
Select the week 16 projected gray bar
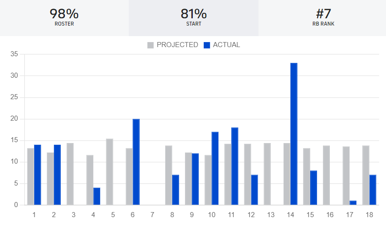pyautogui.click(x=327, y=176)
